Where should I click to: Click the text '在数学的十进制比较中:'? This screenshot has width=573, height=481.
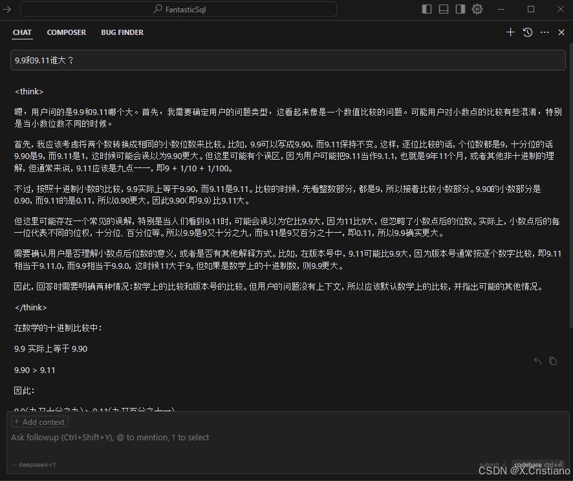click(58, 328)
